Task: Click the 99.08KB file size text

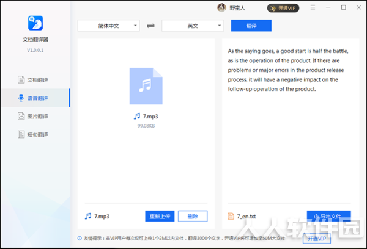Action: [146, 126]
